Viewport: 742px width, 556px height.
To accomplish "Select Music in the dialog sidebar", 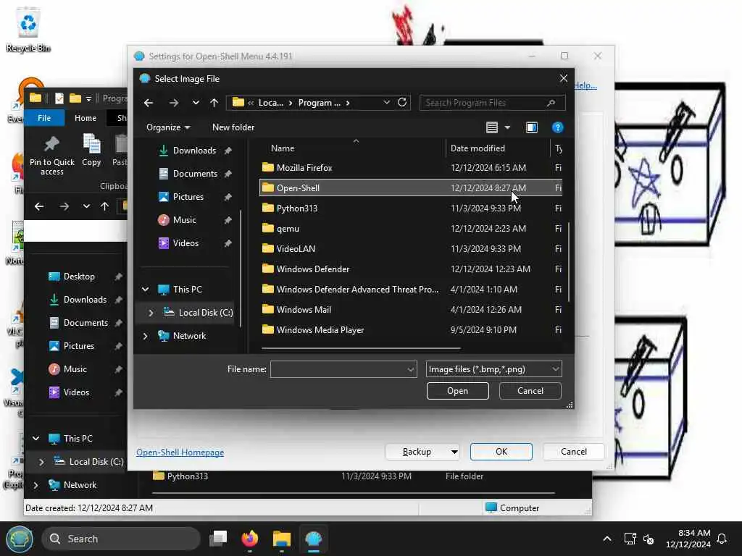I will [185, 220].
